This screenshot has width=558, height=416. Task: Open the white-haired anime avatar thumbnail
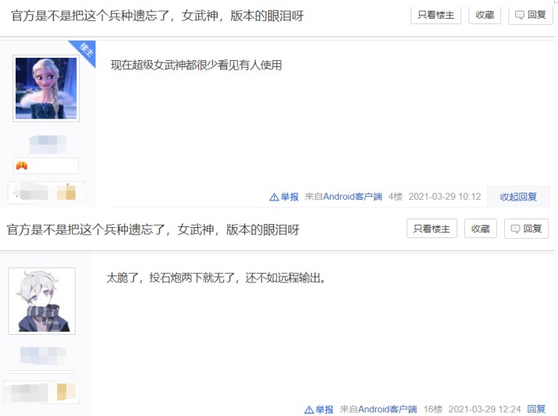click(x=42, y=301)
